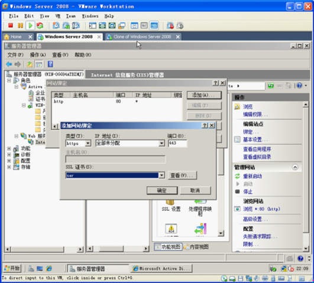Viewport: 314px width, 283px height.
Task: Click the 取消 button in 添加网站绑定 dialog
Action: pyautogui.click(x=195, y=190)
